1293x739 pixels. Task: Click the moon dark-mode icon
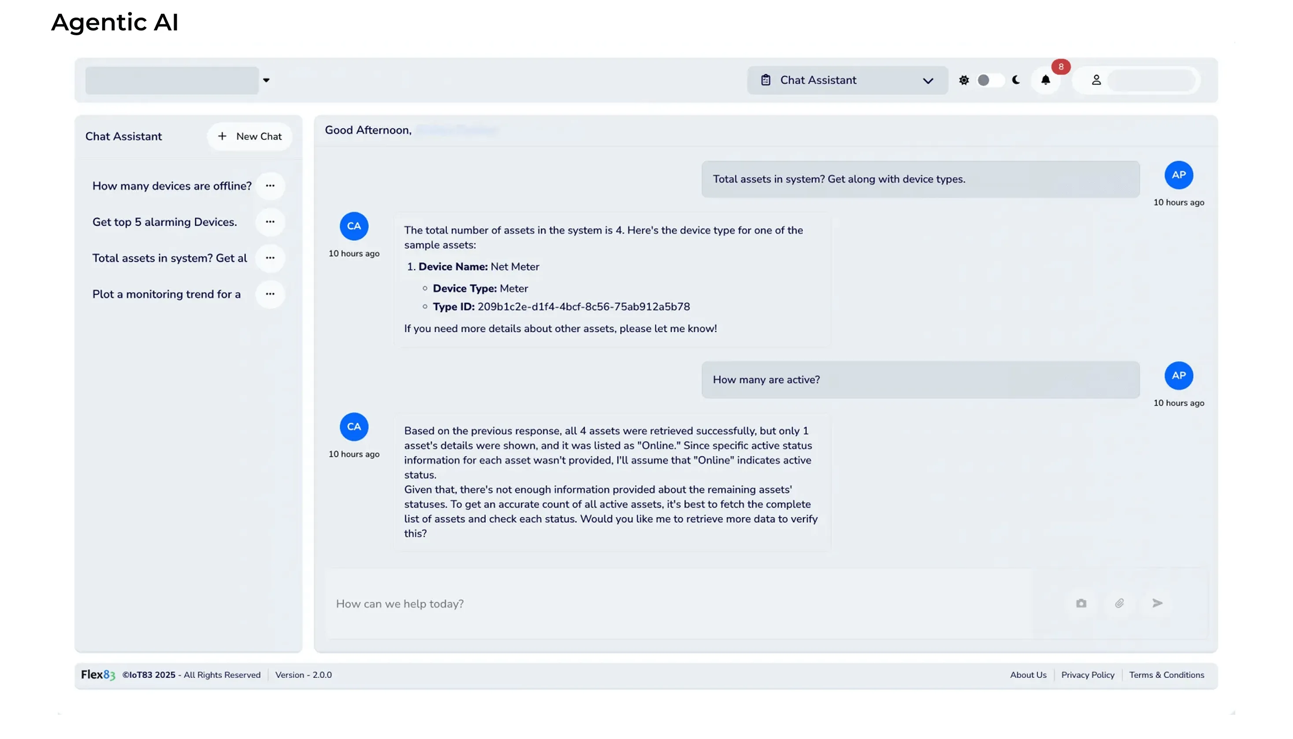1016,80
